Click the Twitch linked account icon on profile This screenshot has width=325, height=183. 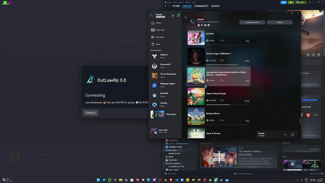pos(202,25)
